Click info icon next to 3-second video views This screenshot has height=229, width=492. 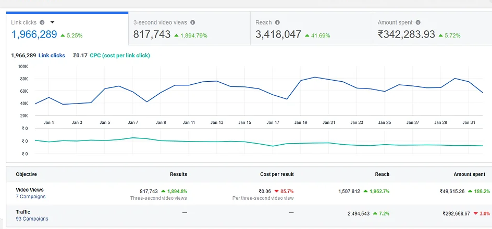point(193,22)
